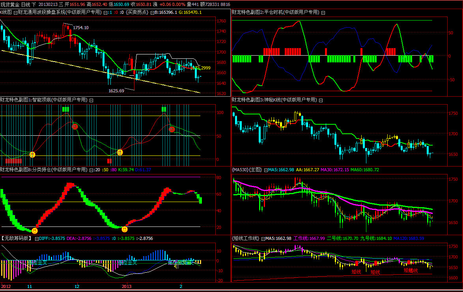Click the 2013 marker on time axis
The height and width of the screenshot is (292, 463).
tap(126, 286)
